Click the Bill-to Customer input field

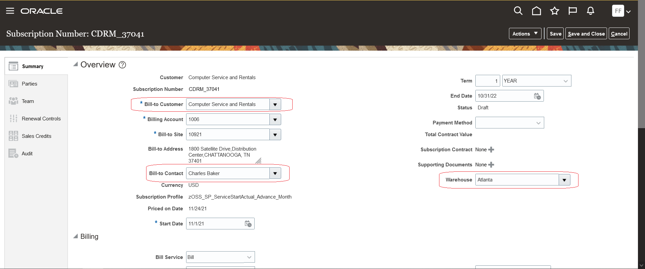(228, 104)
